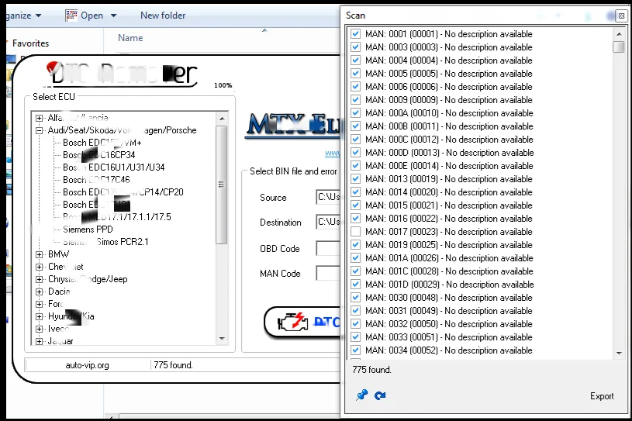Expand the Chevrolet tree node
This screenshot has width=632, height=421.
coord(39,267)
